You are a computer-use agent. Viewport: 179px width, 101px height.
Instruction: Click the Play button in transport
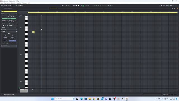click(74, 6)
